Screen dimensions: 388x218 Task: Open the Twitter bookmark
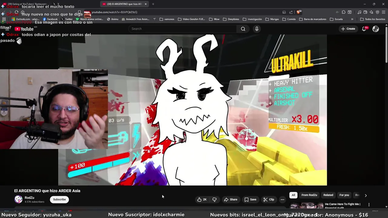point(67,19)
